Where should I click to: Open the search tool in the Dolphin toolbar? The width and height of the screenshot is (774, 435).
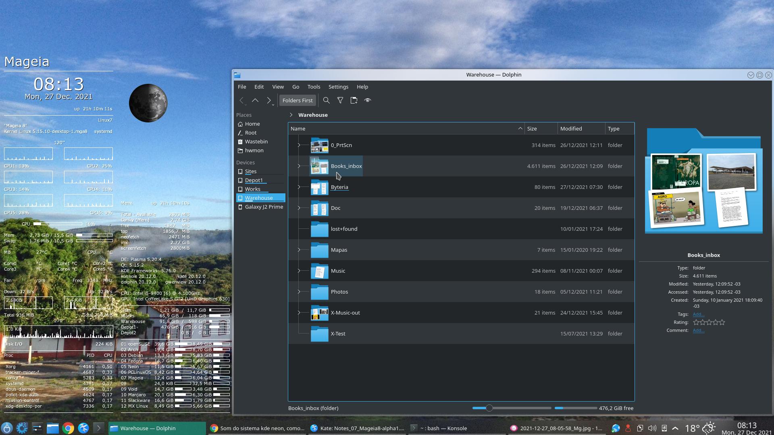326,100
